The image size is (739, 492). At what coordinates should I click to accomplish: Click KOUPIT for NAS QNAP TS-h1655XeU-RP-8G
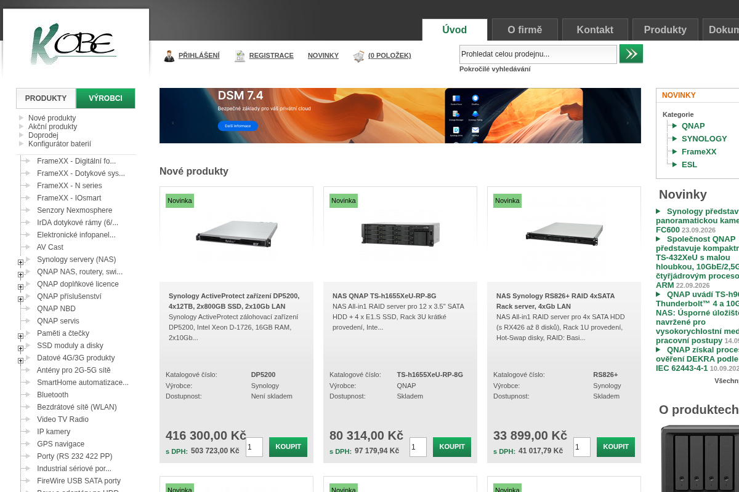(452, 447)
